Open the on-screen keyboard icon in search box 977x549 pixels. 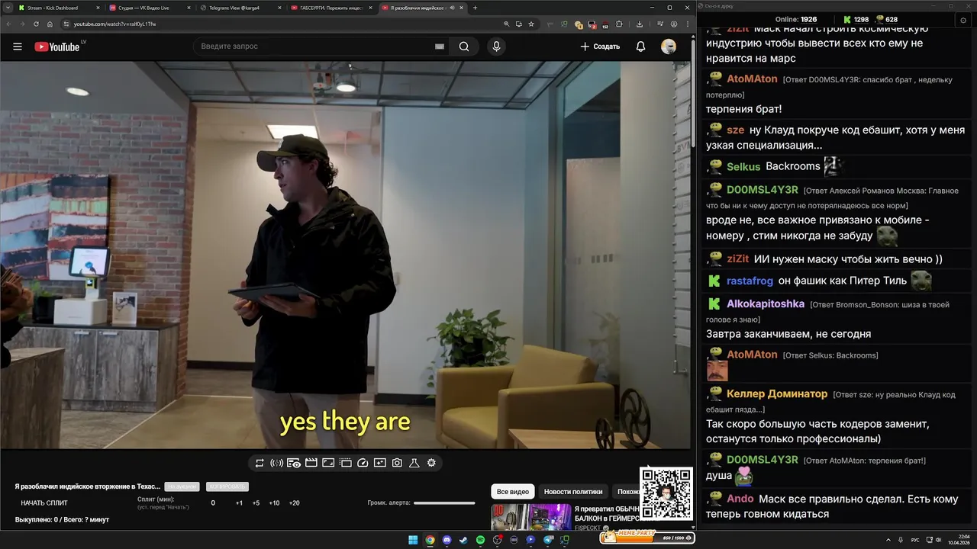point(439,47)
